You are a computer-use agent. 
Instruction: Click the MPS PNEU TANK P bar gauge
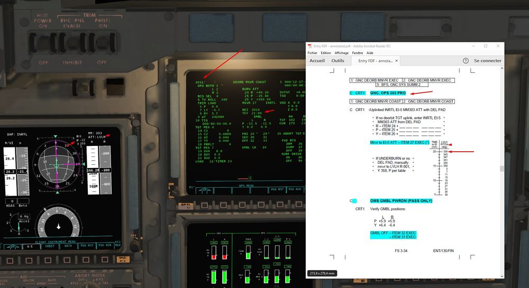248,253
